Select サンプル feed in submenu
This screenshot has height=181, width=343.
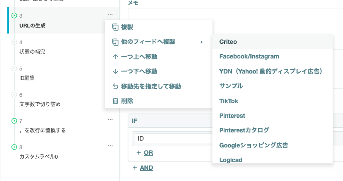click(x=273, y=86)
